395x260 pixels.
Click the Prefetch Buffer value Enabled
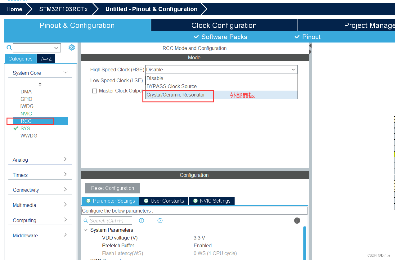coord(203,245)
